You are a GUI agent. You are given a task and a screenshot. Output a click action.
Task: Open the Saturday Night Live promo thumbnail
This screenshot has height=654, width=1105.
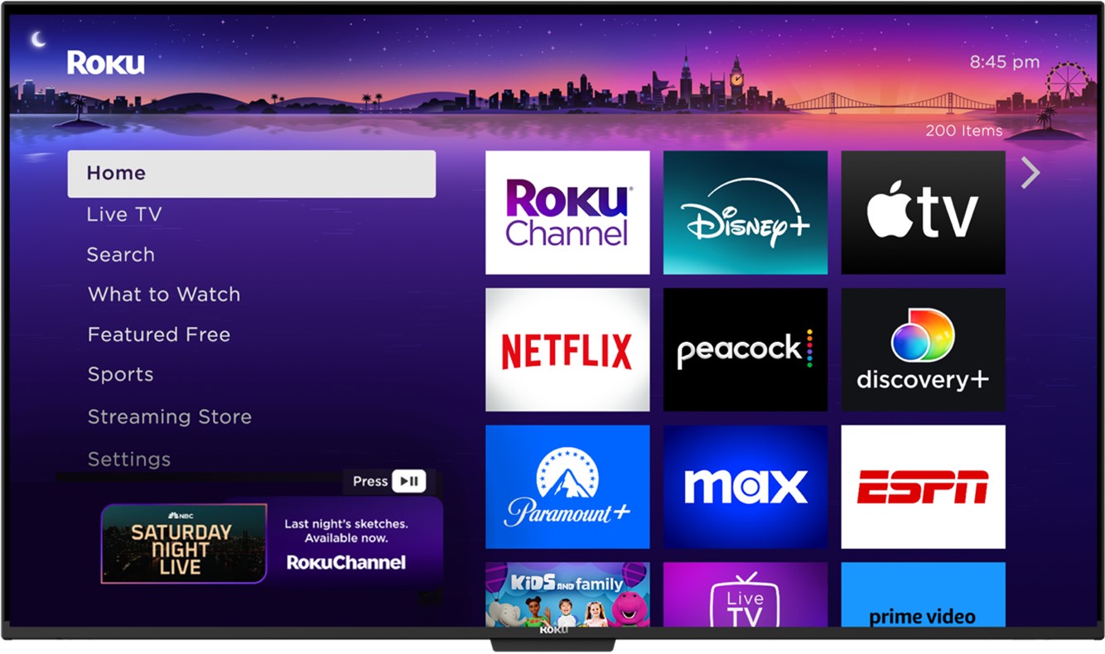[x=184, y=544]
